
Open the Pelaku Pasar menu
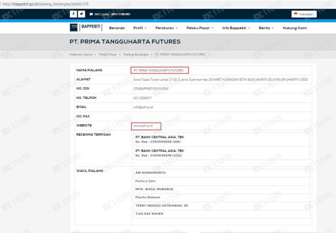pyautogui.click(x=198, y=28)
